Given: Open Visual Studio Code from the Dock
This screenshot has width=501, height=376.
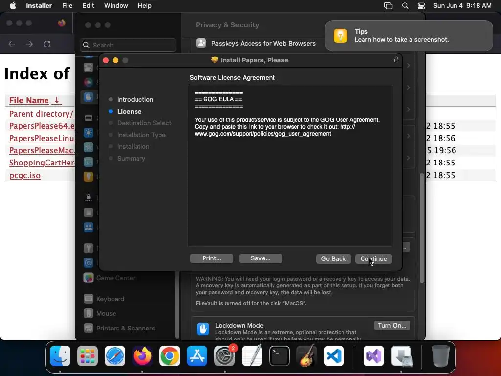Looking at the screenshot, I should 334,356.
